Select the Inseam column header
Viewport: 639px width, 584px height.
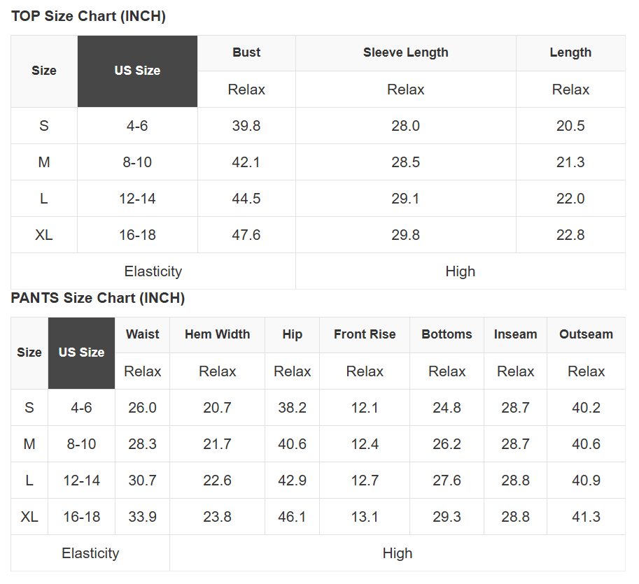[515, 334]
